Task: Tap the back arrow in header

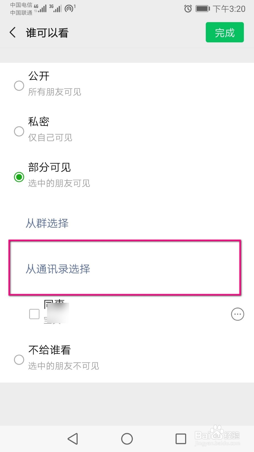Action: click(x=13, y=32)
